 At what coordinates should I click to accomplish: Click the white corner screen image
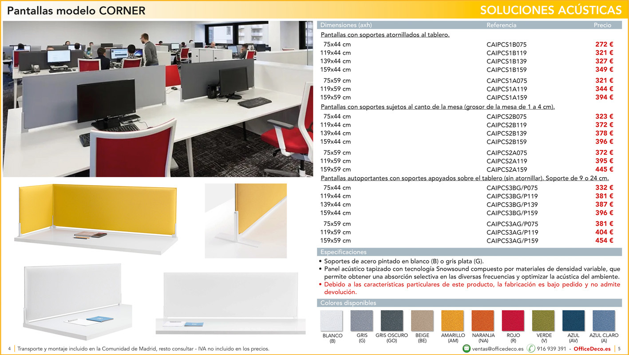pos(78,302)
